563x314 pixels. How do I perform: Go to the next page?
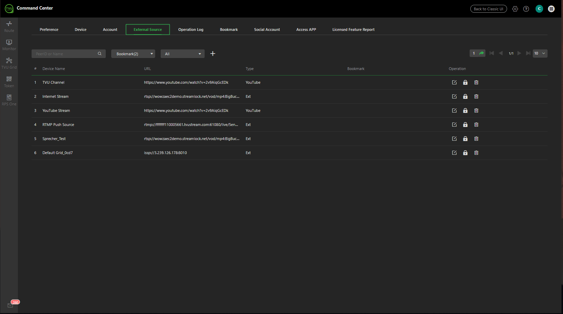[x=519, y=53]
